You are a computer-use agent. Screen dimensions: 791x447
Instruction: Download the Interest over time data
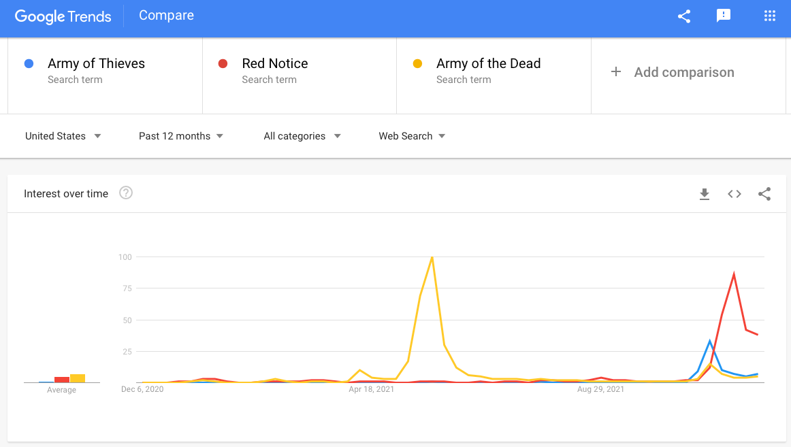click(705, 194)
